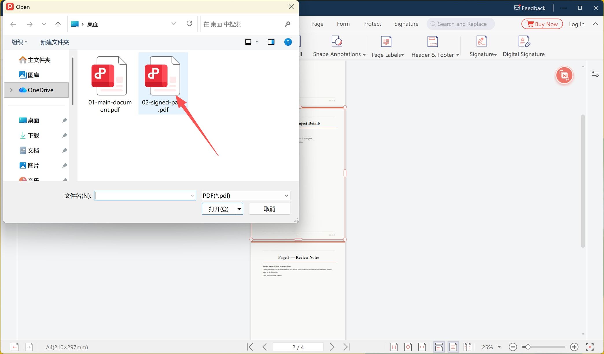The image size is (604, 354).
Task: Open the file type PDF(*.pdf) dropdown
Action: pos(246,196)
